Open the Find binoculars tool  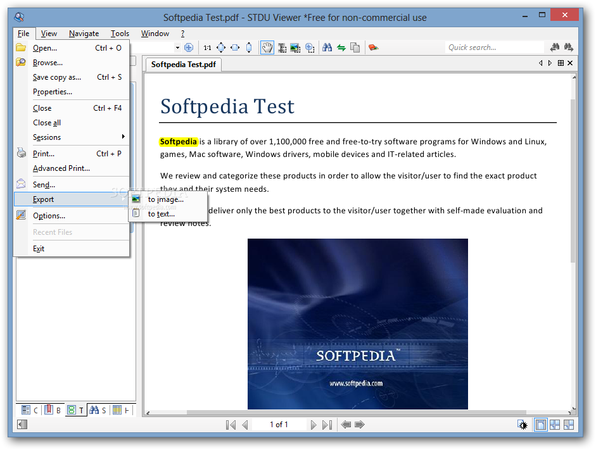327,47
